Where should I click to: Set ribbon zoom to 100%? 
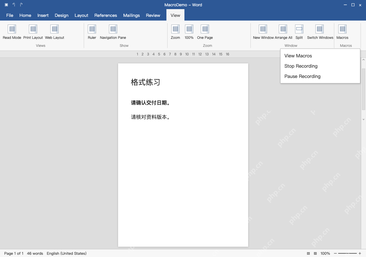(189, 32)
